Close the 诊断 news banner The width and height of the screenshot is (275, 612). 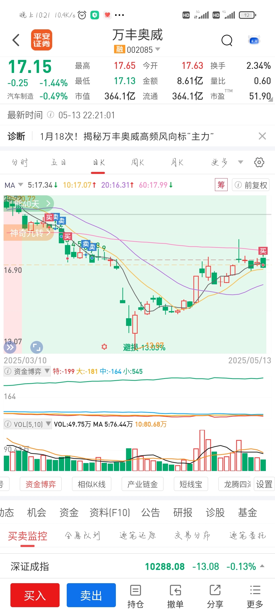click(x=262, y=136)
